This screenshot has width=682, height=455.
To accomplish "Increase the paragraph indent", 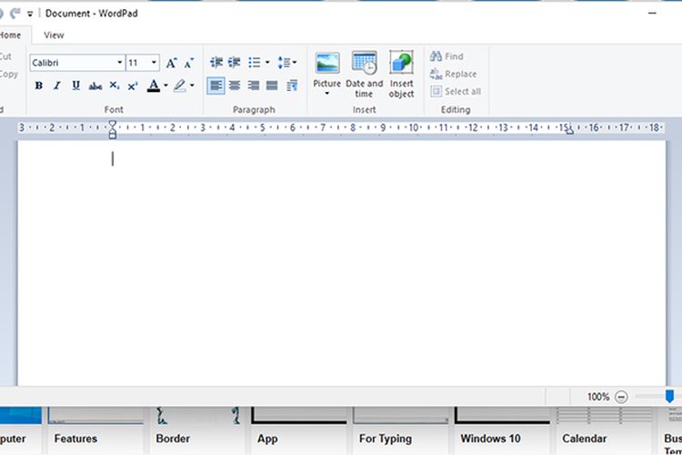I will [x=235, y=62].
